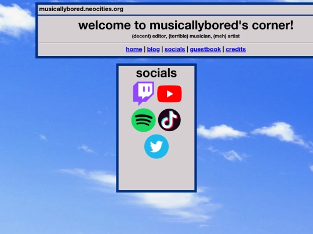Screen dimensions: 313x234
Task: Go to the home page link
Action: pyautogui.click(x=134, y=49)
